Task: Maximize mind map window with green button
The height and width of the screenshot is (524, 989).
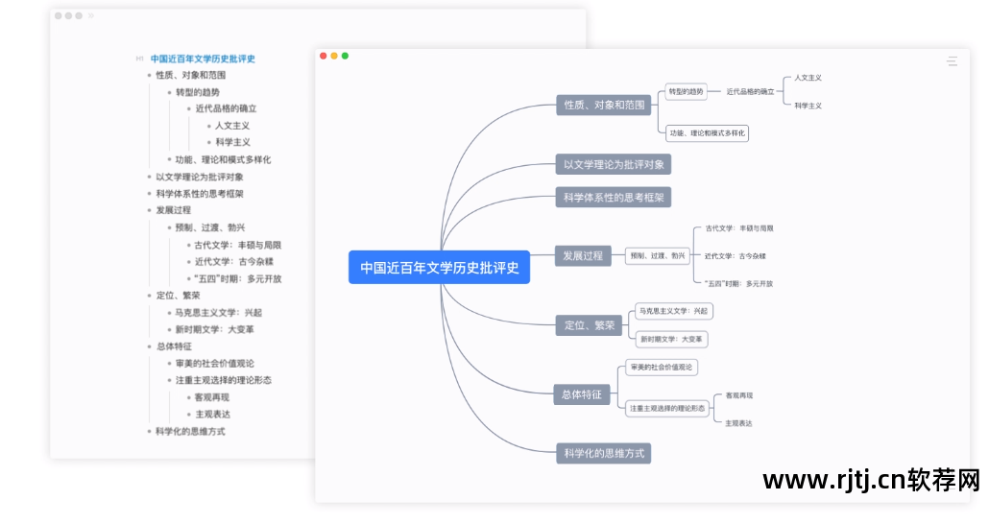Action: [345, 56]
